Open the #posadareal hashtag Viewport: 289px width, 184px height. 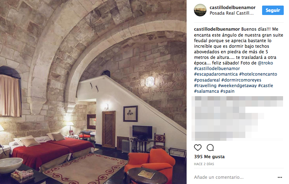coord(207,80)
